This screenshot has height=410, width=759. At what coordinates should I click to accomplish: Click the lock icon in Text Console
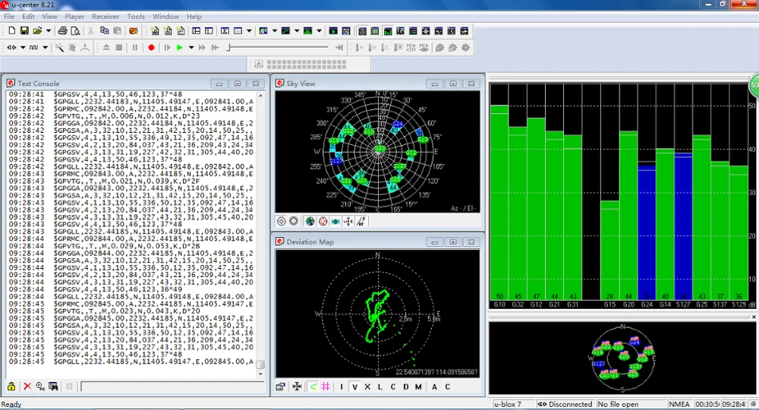pos(11,386)
